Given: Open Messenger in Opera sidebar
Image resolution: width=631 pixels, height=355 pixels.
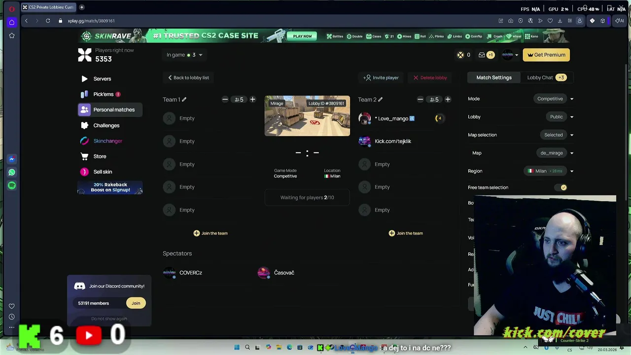Looking at the screenshot, I should (12, 159).
